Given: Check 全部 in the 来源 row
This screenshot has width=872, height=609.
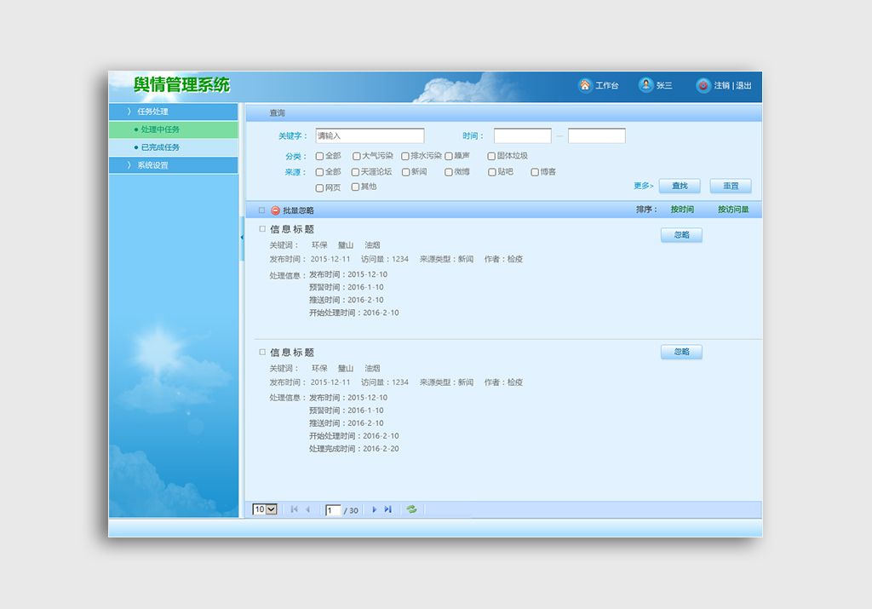Looking at the screenshot, I should point(320,172).
